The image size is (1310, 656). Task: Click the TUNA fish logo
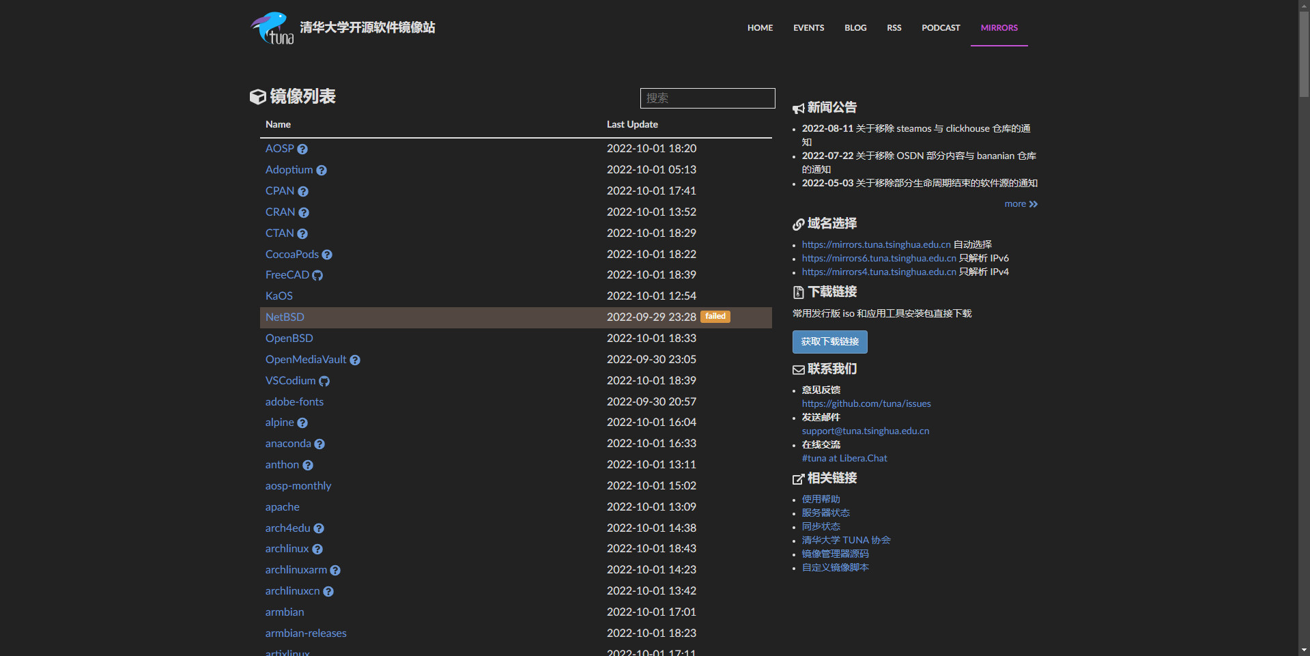tap(272, 28)
